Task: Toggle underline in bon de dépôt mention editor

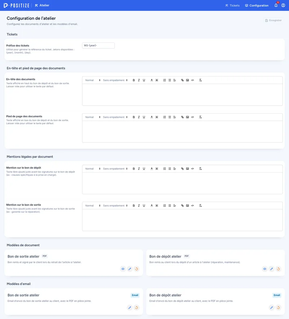Action: pyautogui.click(x=144, y=169)
